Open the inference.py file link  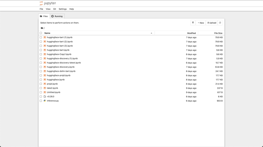(x=53, y=101)
